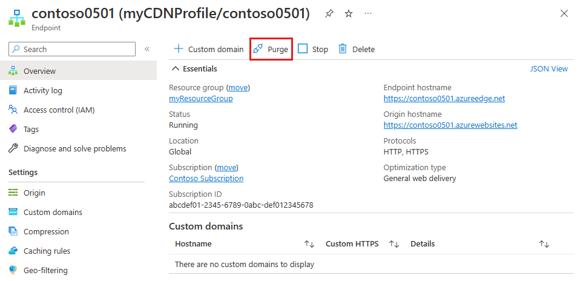Click the Purge button in the toolbar
Image resolution: width=586 pixels, height=281 pixels.
pyautogui.click(x=271, y=49)
